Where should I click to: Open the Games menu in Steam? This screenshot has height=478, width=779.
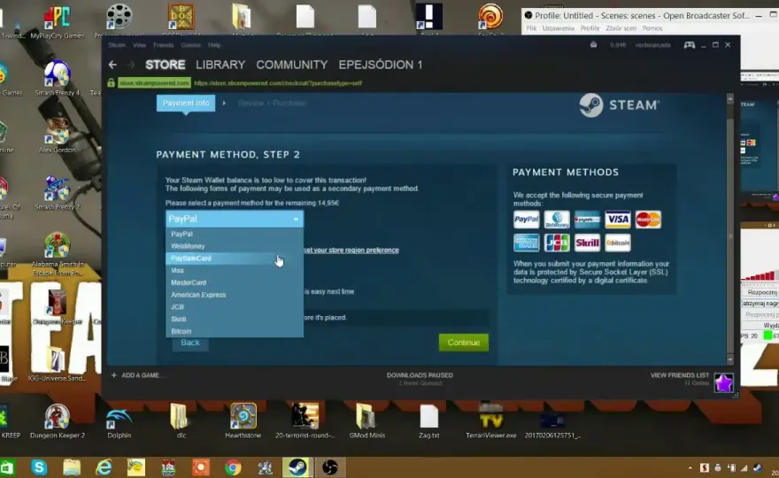[191, 45]
